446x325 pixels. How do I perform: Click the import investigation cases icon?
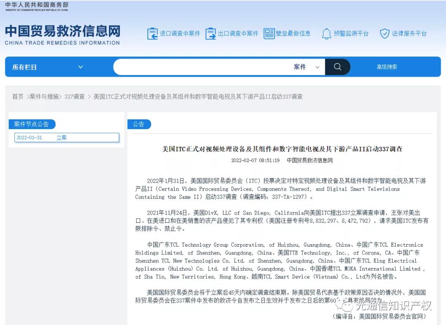[152, 33]
